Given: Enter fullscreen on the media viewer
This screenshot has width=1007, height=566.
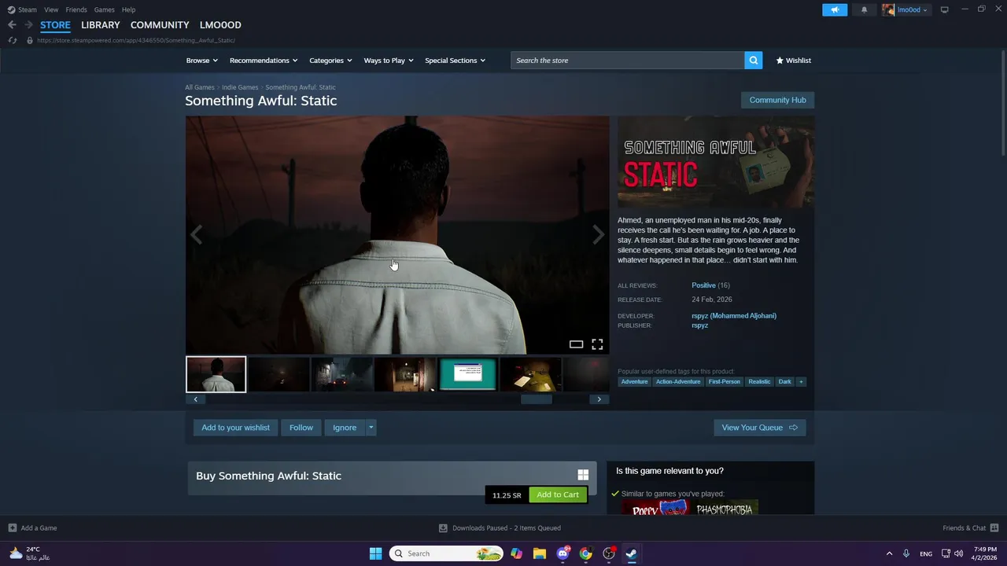Looking at the screenshot, I should pyautogui.click(x=597, y=344).
